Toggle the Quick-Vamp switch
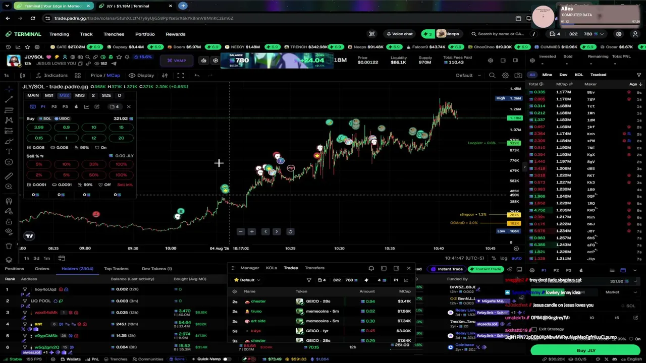Screen dimensions: 646x363 (227, 359)
